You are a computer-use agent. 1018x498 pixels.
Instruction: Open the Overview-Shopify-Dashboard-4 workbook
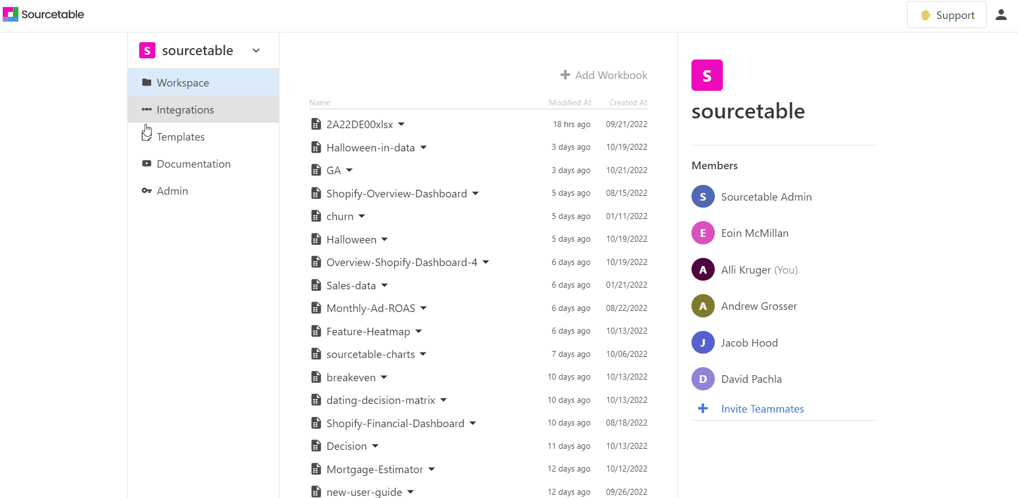point(402,262)
